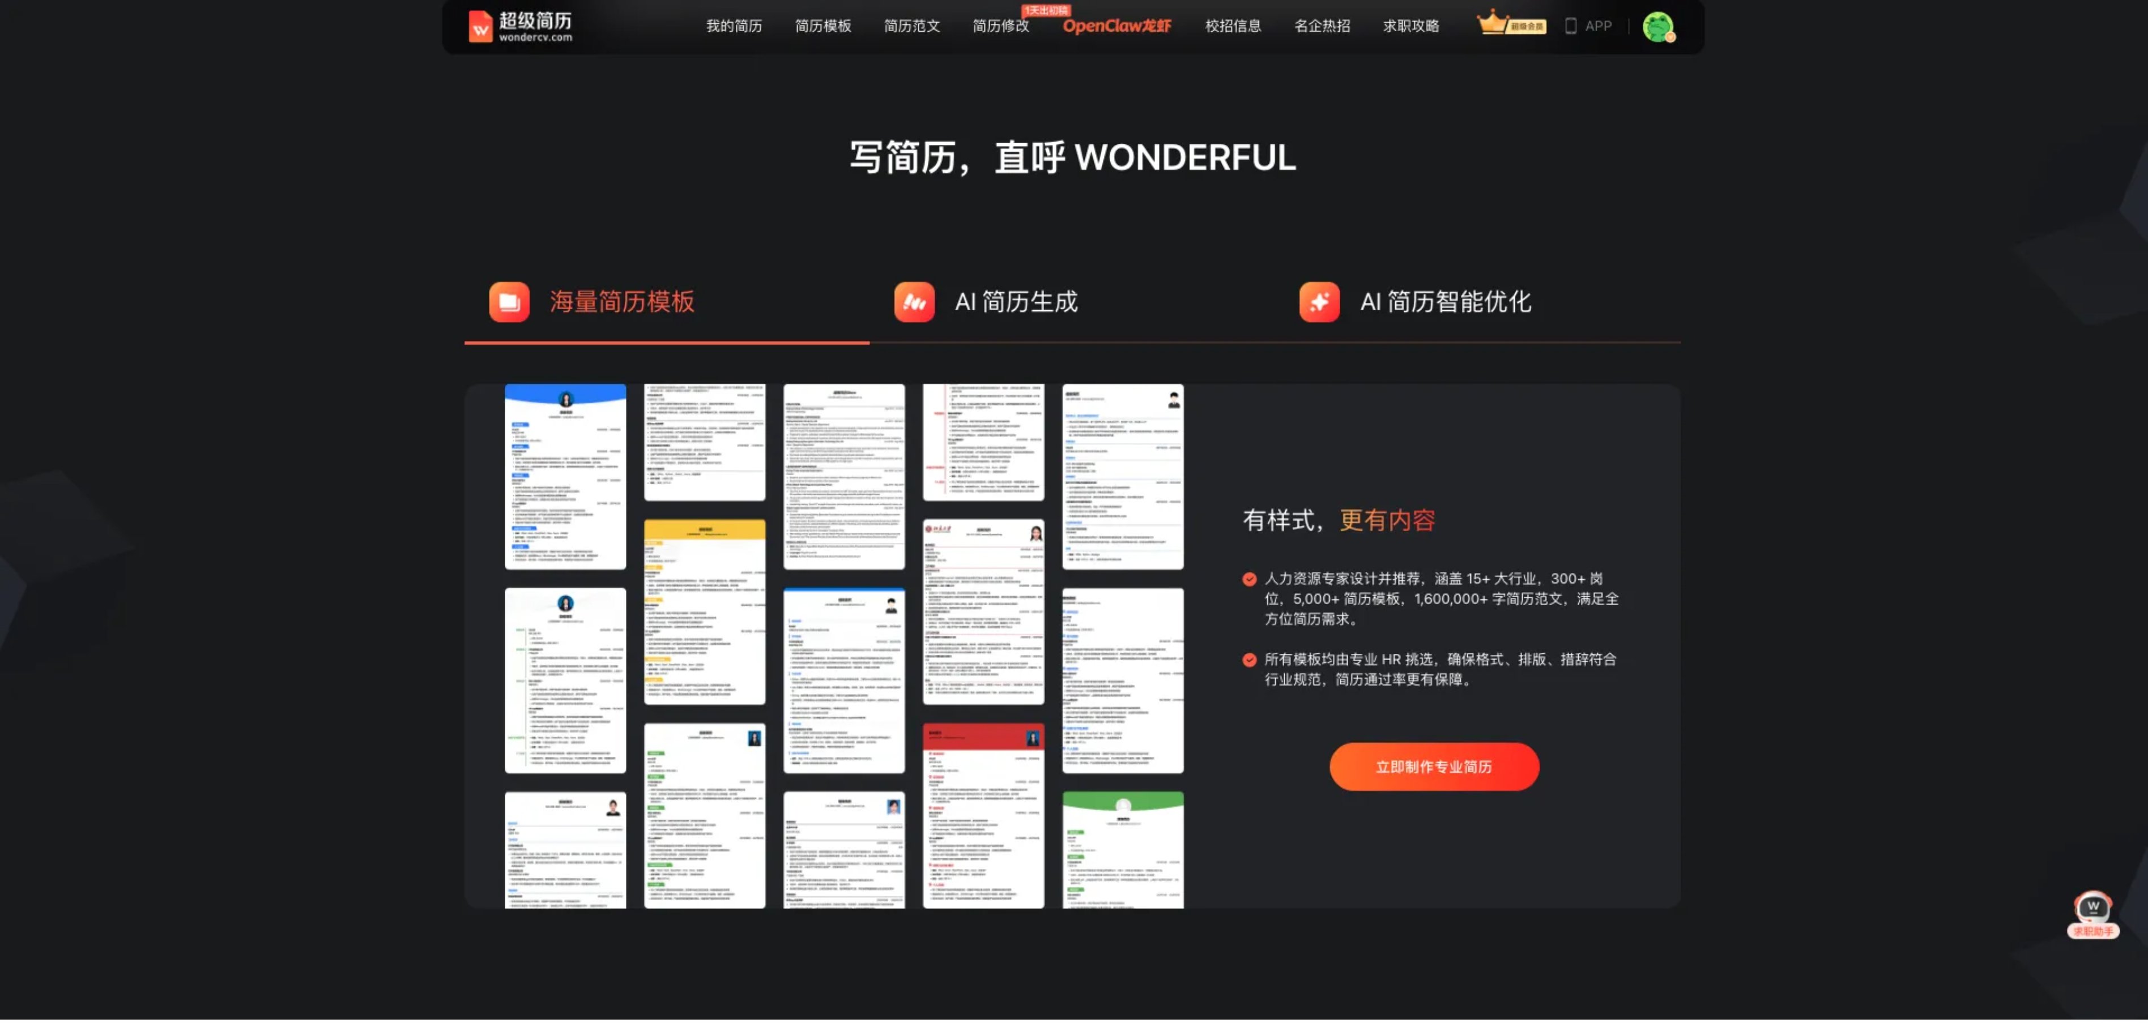Select the yellow-header resume template thumbnail
The image size is (2148, 1036).
(x=705, y=612)
